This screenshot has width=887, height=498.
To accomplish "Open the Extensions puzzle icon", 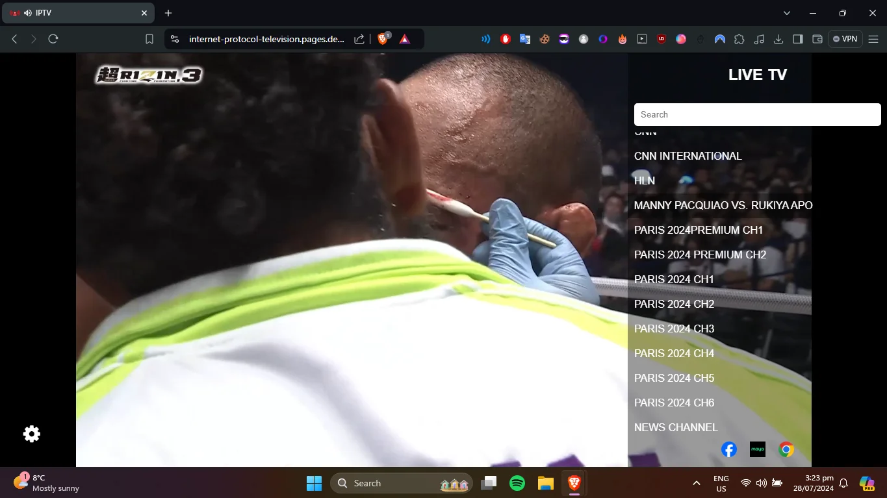I will tap(739, 39).
